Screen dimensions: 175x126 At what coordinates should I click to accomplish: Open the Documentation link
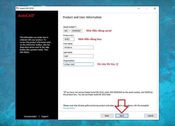click(30, 116)
